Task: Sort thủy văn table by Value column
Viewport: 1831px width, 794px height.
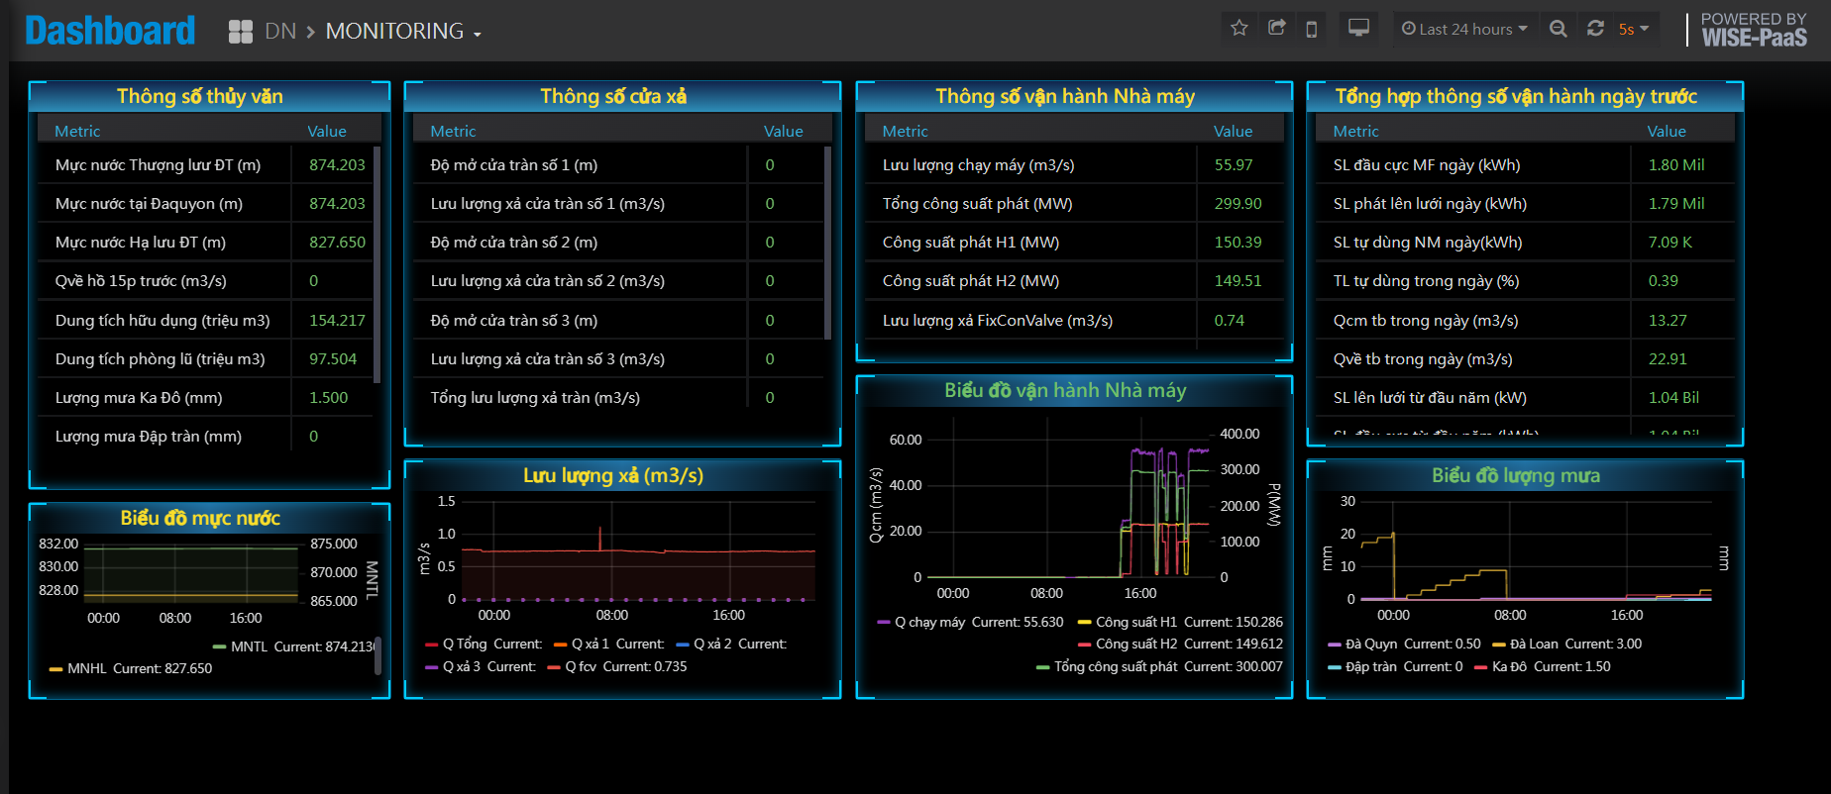Action: pos(327,131)
